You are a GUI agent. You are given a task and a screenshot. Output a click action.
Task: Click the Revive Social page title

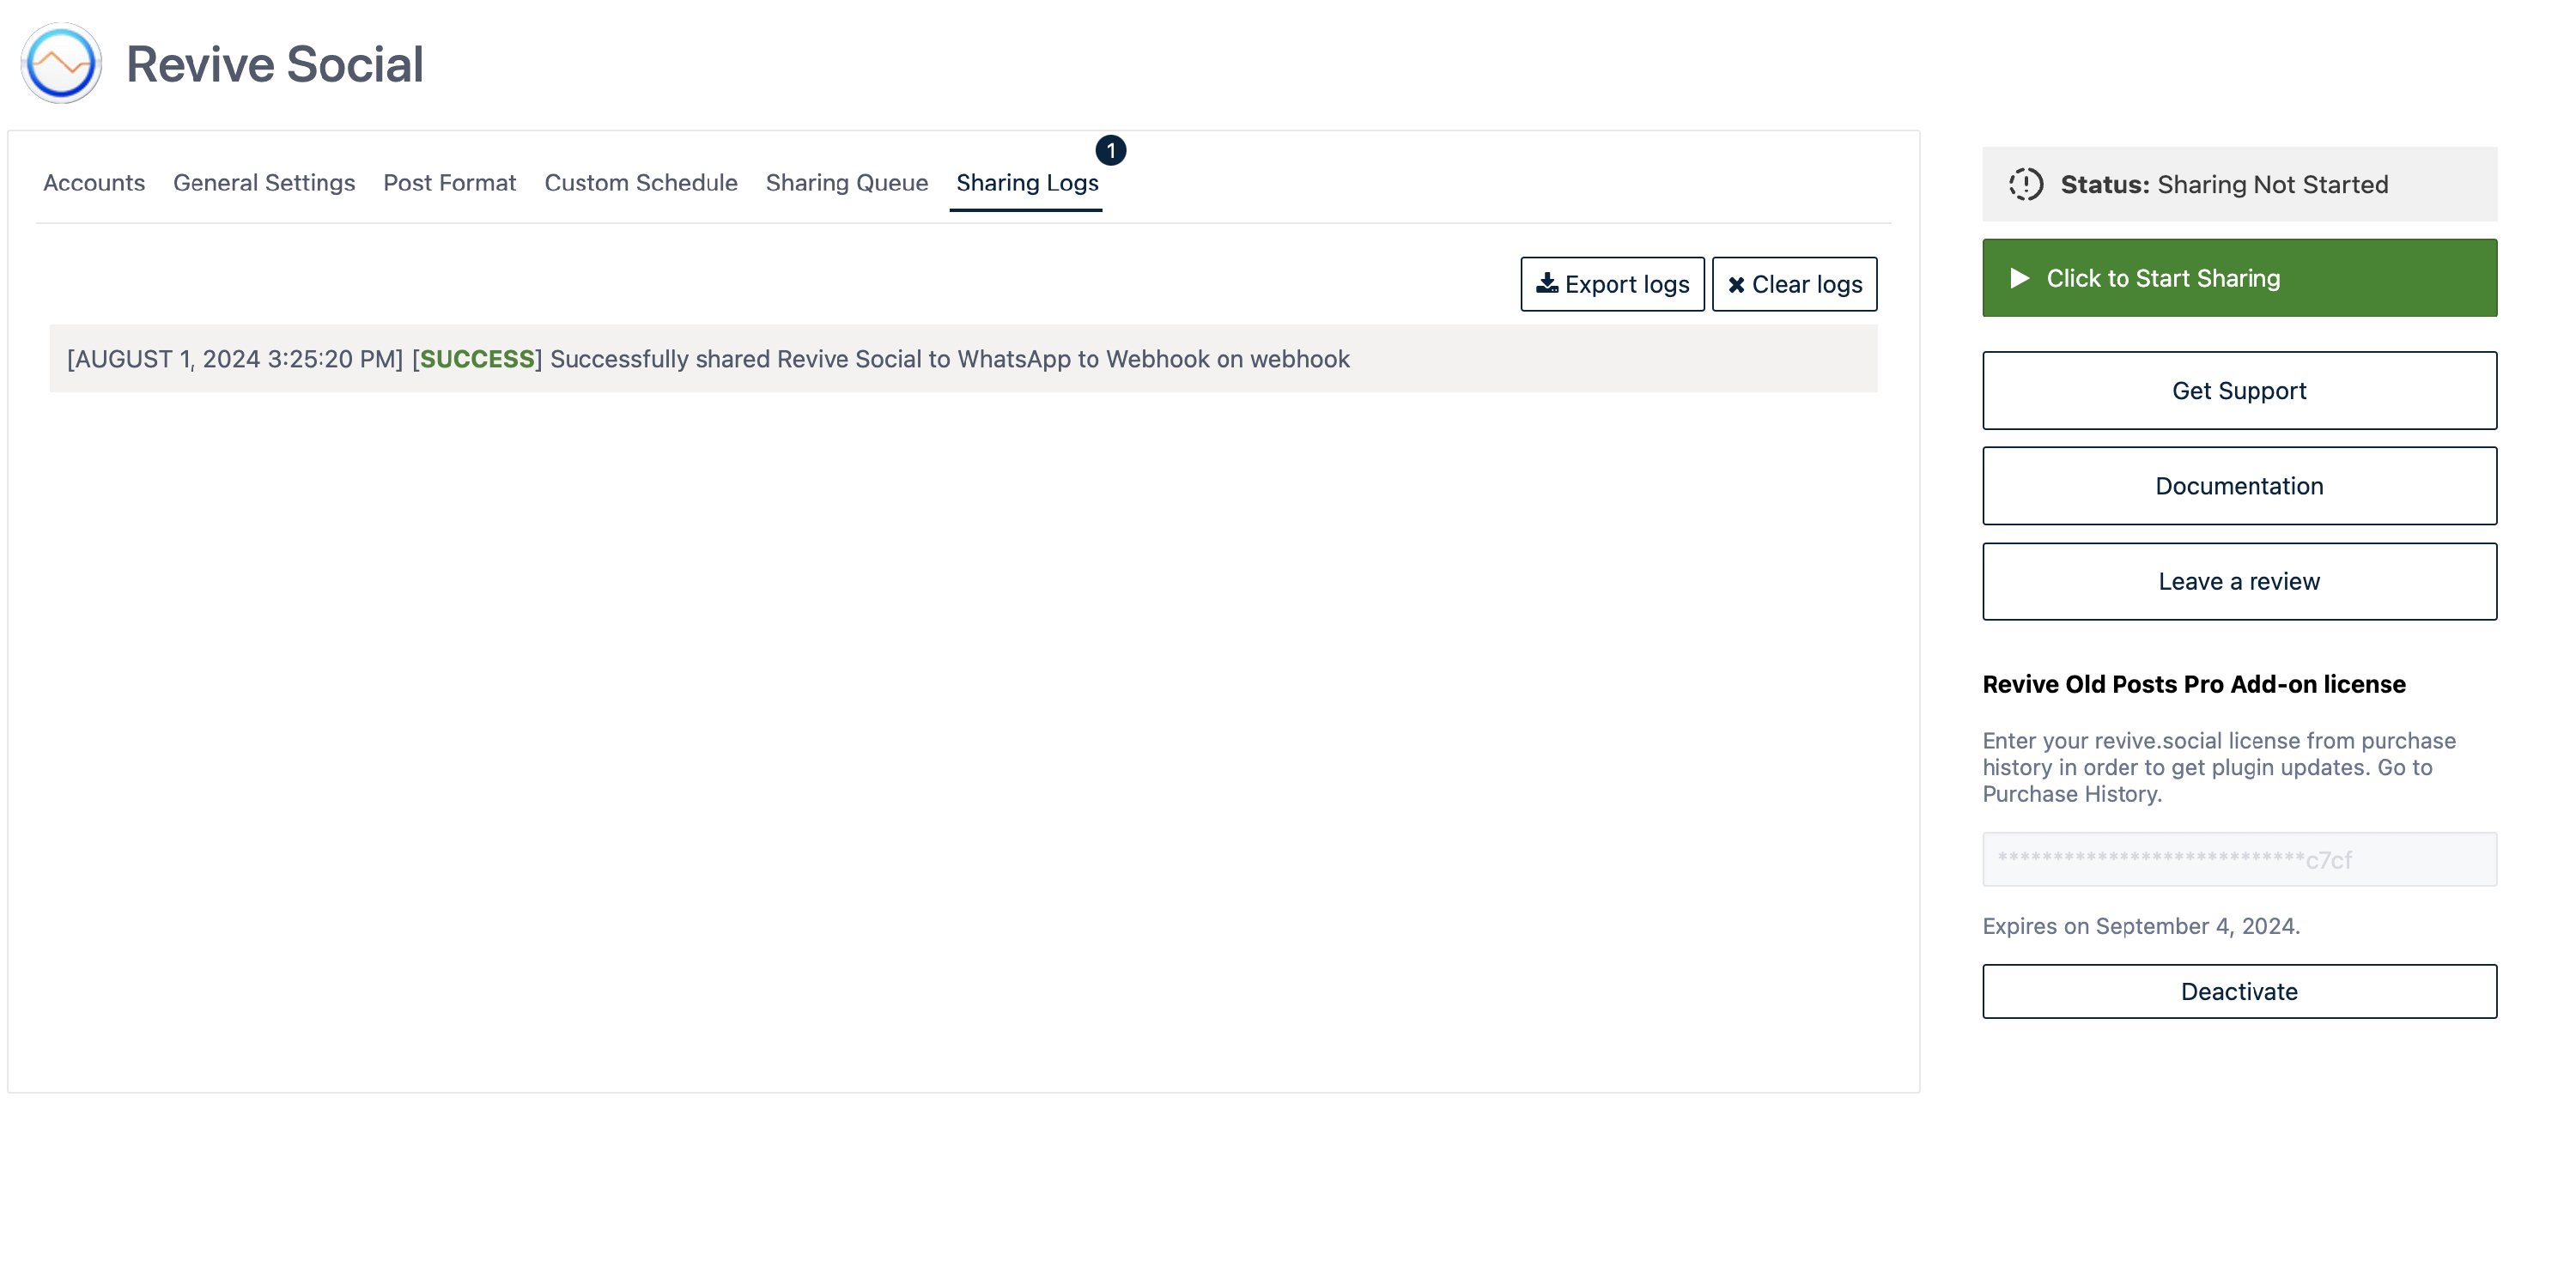275,64
